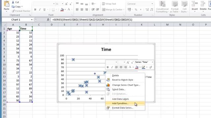Select the column A header
The height and width of the screenshot is (118, 211).
pos(13,25)
